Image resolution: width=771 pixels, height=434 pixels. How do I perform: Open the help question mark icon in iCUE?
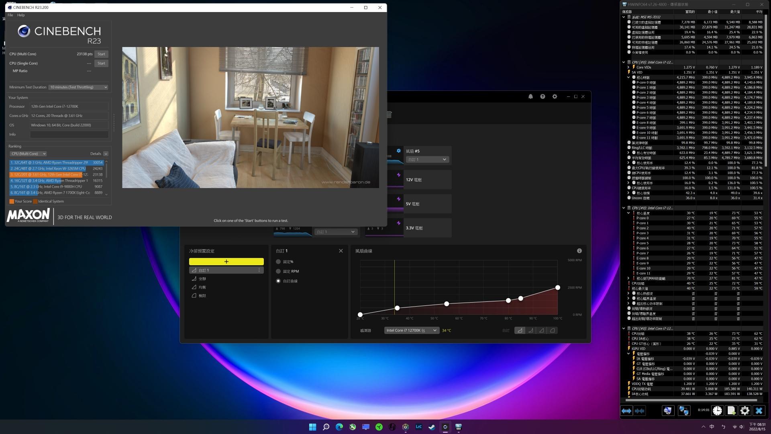[x=543, y=96]
